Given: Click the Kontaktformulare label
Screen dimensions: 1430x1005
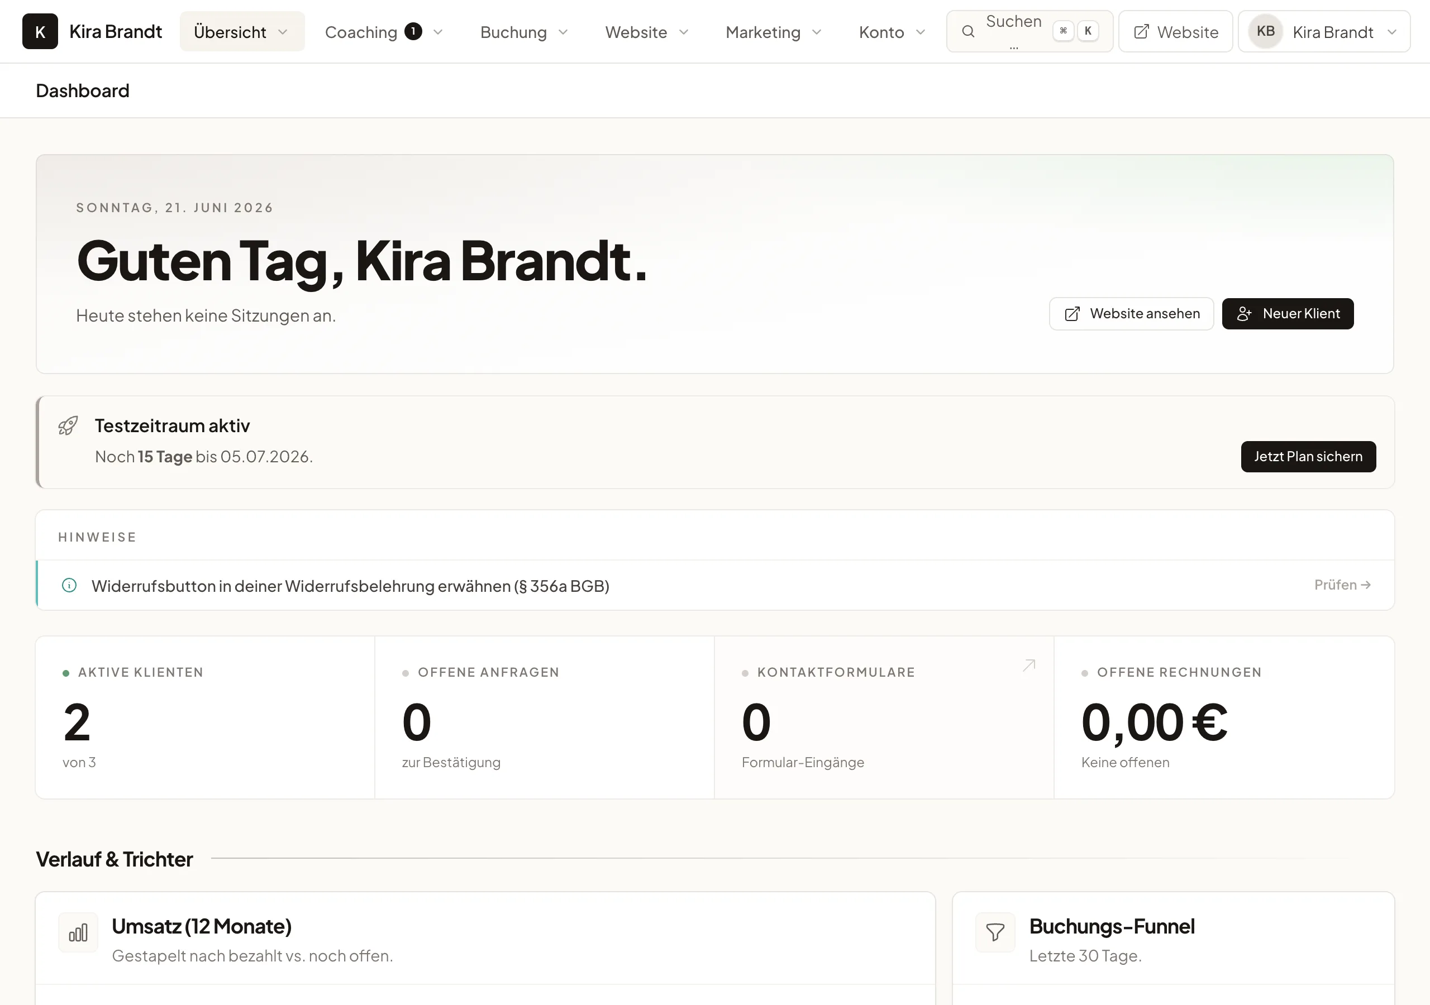Looking at the screenshot, I should pyautogui.click(x=836, y=672).
